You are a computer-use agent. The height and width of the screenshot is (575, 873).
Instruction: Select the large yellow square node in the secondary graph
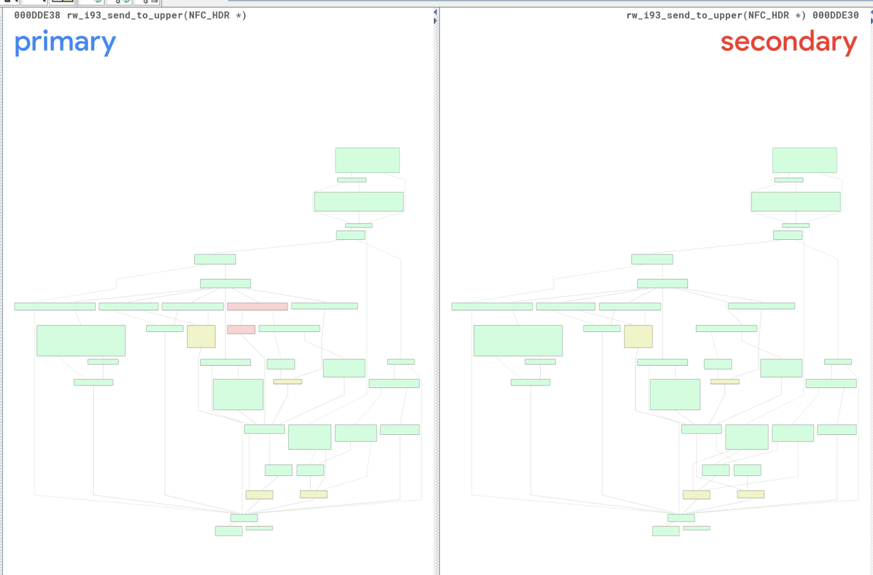tap(638, 336)
